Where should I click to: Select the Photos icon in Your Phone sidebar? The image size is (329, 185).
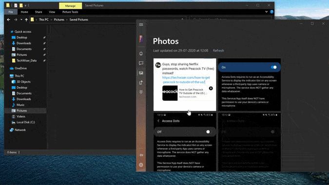point(141,73)
